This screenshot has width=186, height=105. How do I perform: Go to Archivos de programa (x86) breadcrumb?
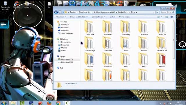point(104,12)
